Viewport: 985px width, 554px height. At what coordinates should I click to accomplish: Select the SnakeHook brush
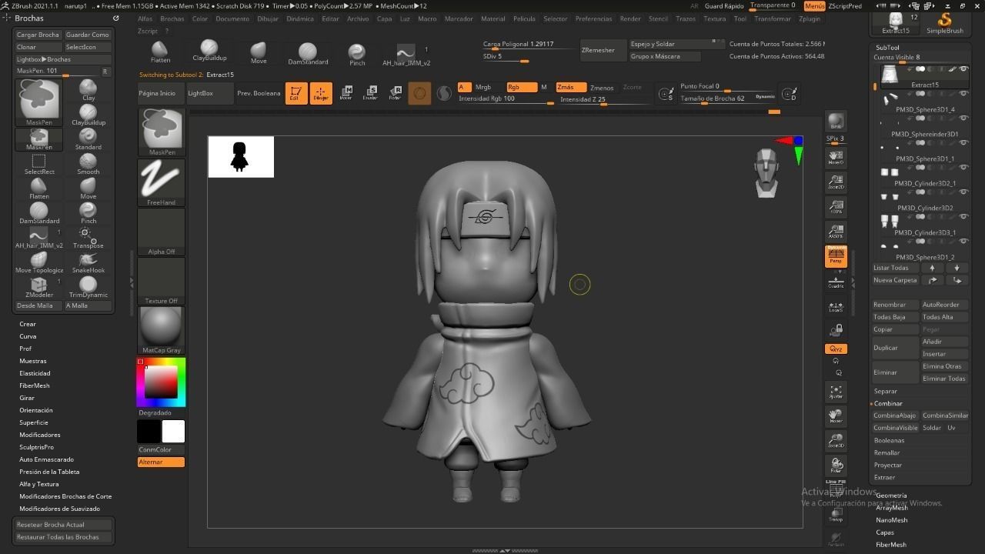coord(88,262)
